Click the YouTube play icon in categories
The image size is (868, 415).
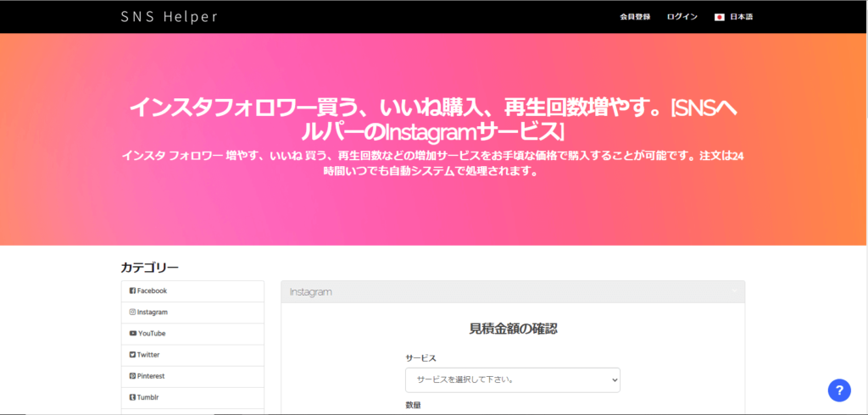click(x=133, y=333)
